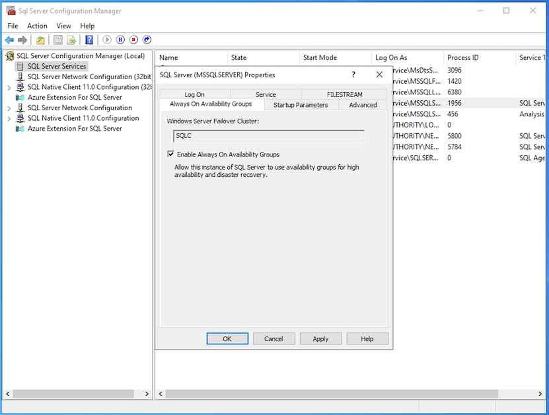Switch to the Advanced tab
Image resolution: width=549 pixels, height=415 pixels.
click(363, 105)
